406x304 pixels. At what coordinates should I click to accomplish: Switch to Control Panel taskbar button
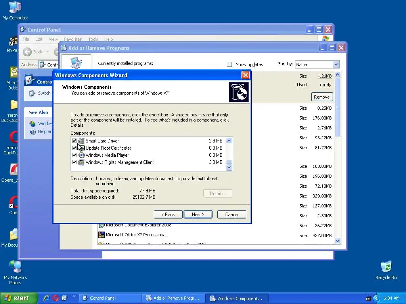[x=110, y=298]
